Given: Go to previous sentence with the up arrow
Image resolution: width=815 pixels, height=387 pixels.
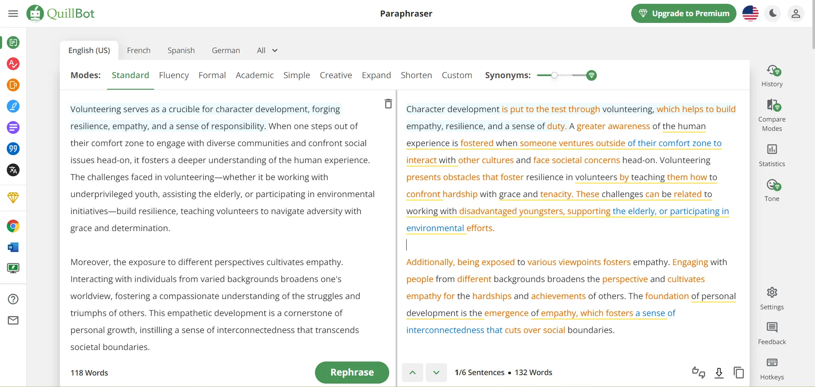Looking at the screenshot, I should tap(412, 373).
